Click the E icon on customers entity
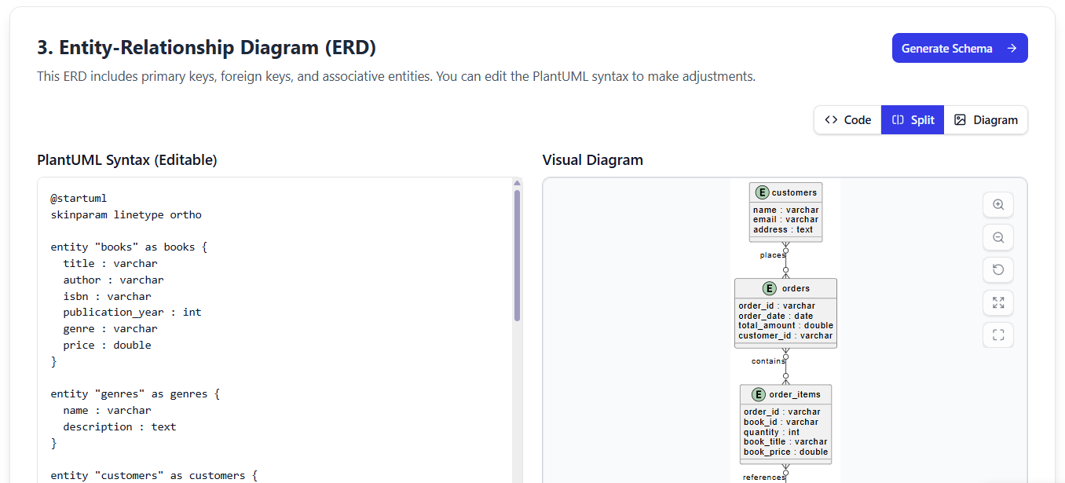Viewport: 1065px width, 483px height. coord(762,192)
